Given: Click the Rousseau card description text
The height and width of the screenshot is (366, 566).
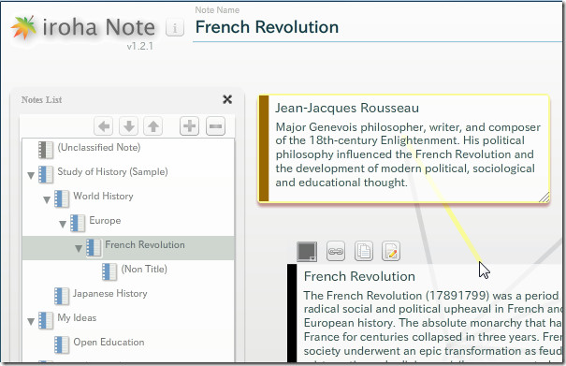Looking at the screenshot, I should click(408, 154).
